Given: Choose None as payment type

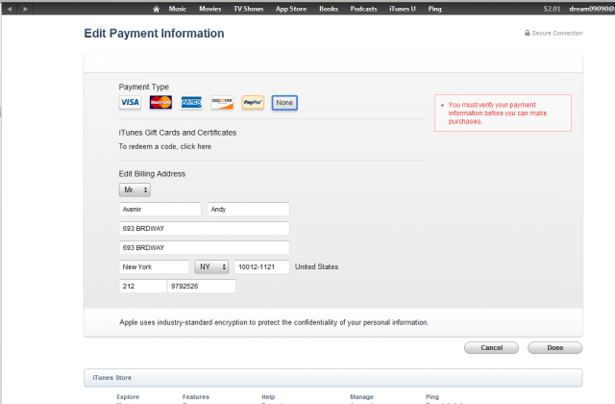Looking at the screenshot, I should coord(284,103).
